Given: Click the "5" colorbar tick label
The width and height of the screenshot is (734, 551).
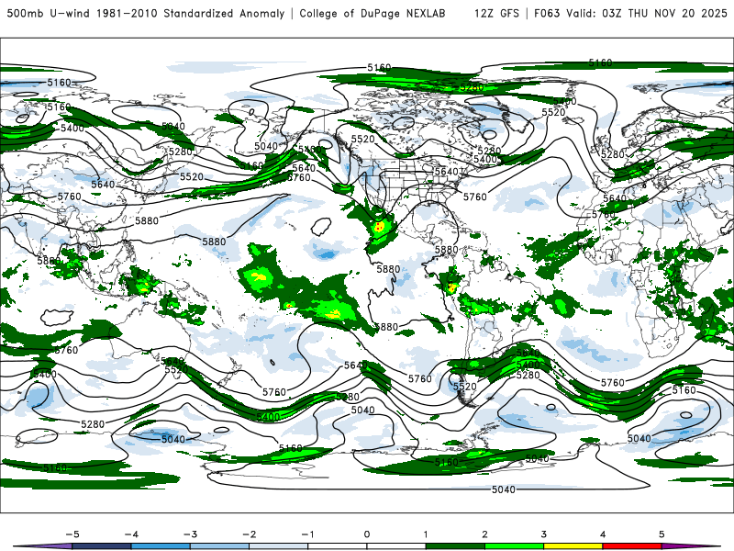Looking at the screenshot, I should point(662,534).
